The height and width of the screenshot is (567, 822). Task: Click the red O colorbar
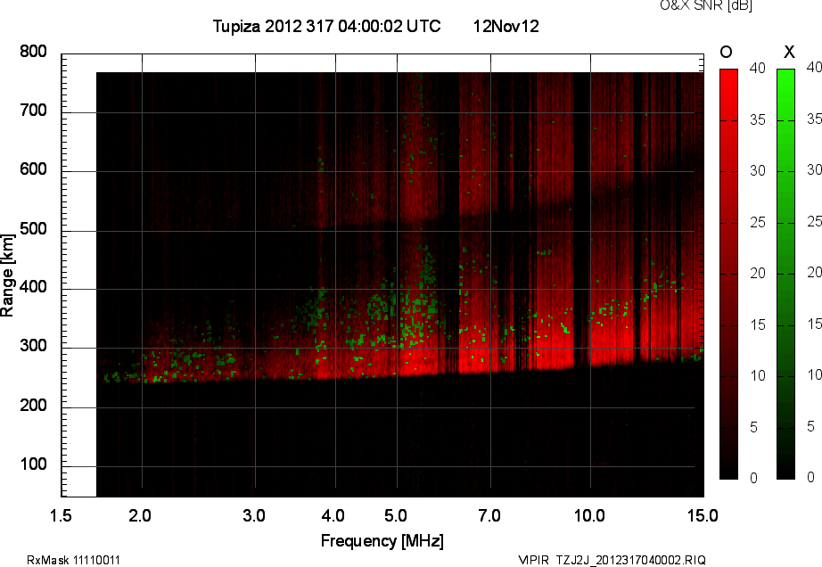728,274
